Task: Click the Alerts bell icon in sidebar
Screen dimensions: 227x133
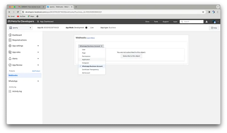Action: tap(10, 58)
